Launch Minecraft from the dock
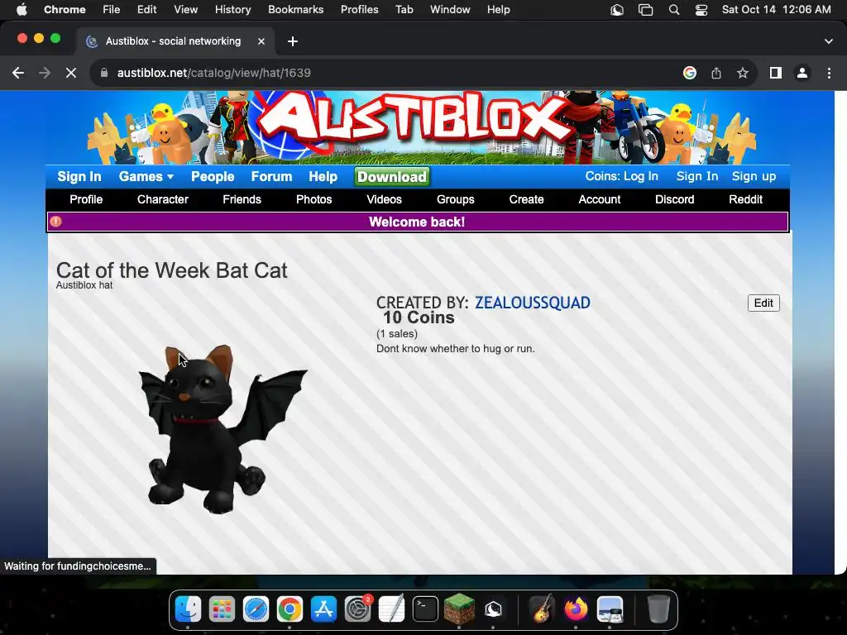Viewport: 847px width, 635px height. tap(459, 609)
